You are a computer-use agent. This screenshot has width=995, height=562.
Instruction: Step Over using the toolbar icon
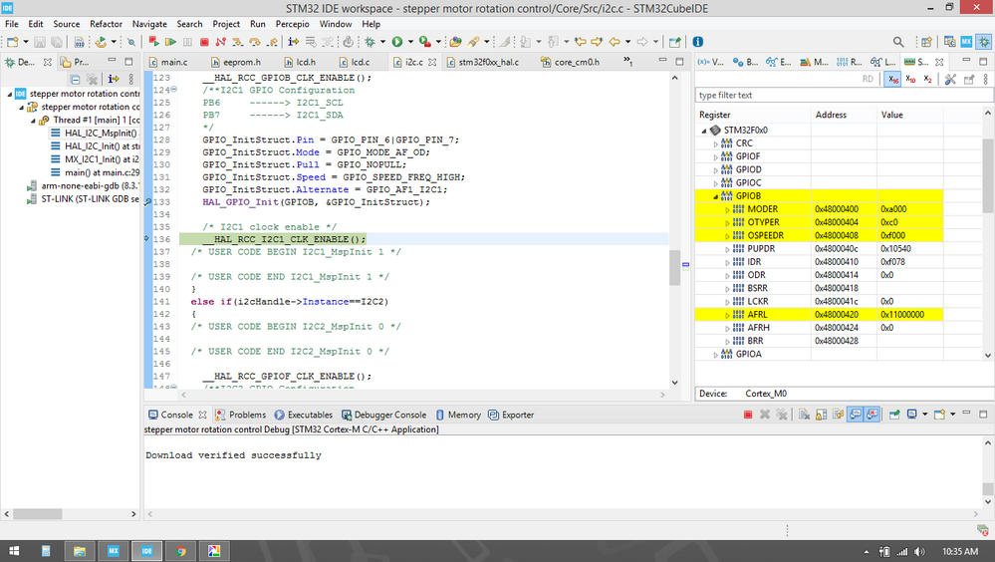pyautogui.click(x=254, y=42)
